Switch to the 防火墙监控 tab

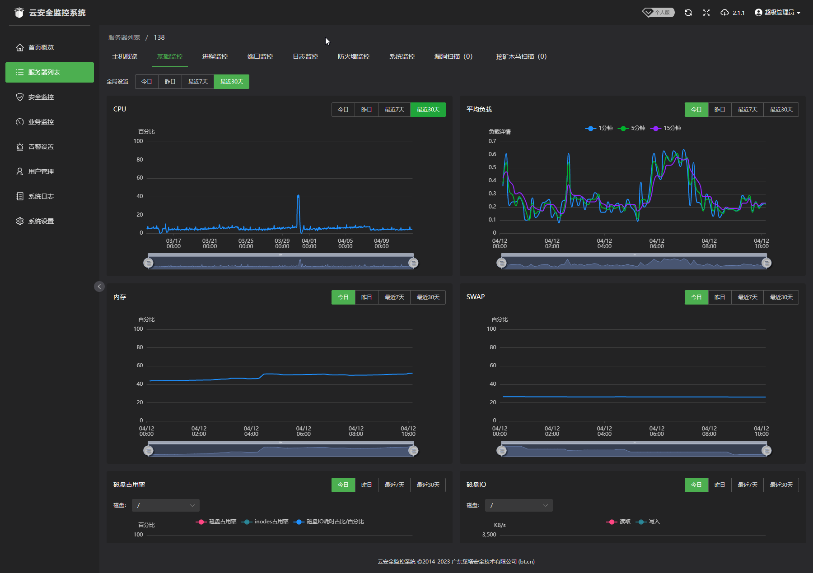click(x=353, y=56)
